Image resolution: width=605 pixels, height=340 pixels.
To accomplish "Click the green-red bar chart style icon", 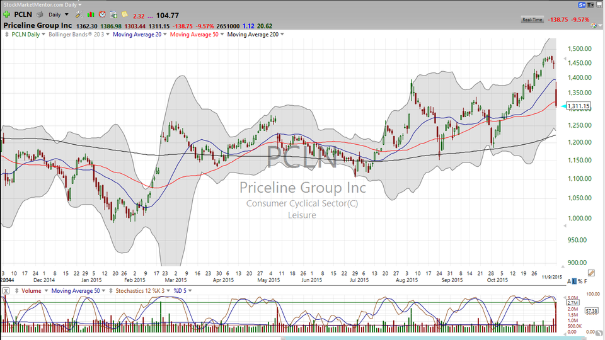I will tap(91, 14).
